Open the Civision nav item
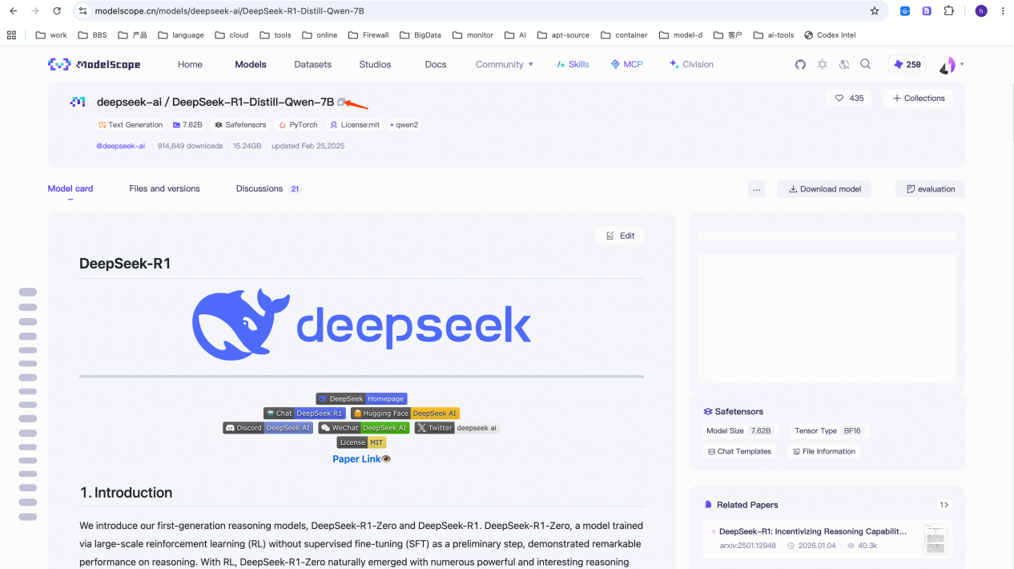This screenshot has height=569, width=1014. [x=691, y=64]
